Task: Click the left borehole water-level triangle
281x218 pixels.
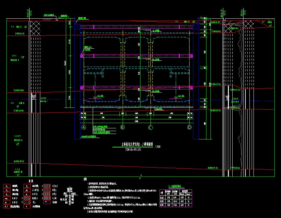Action: tap(34, 97)
